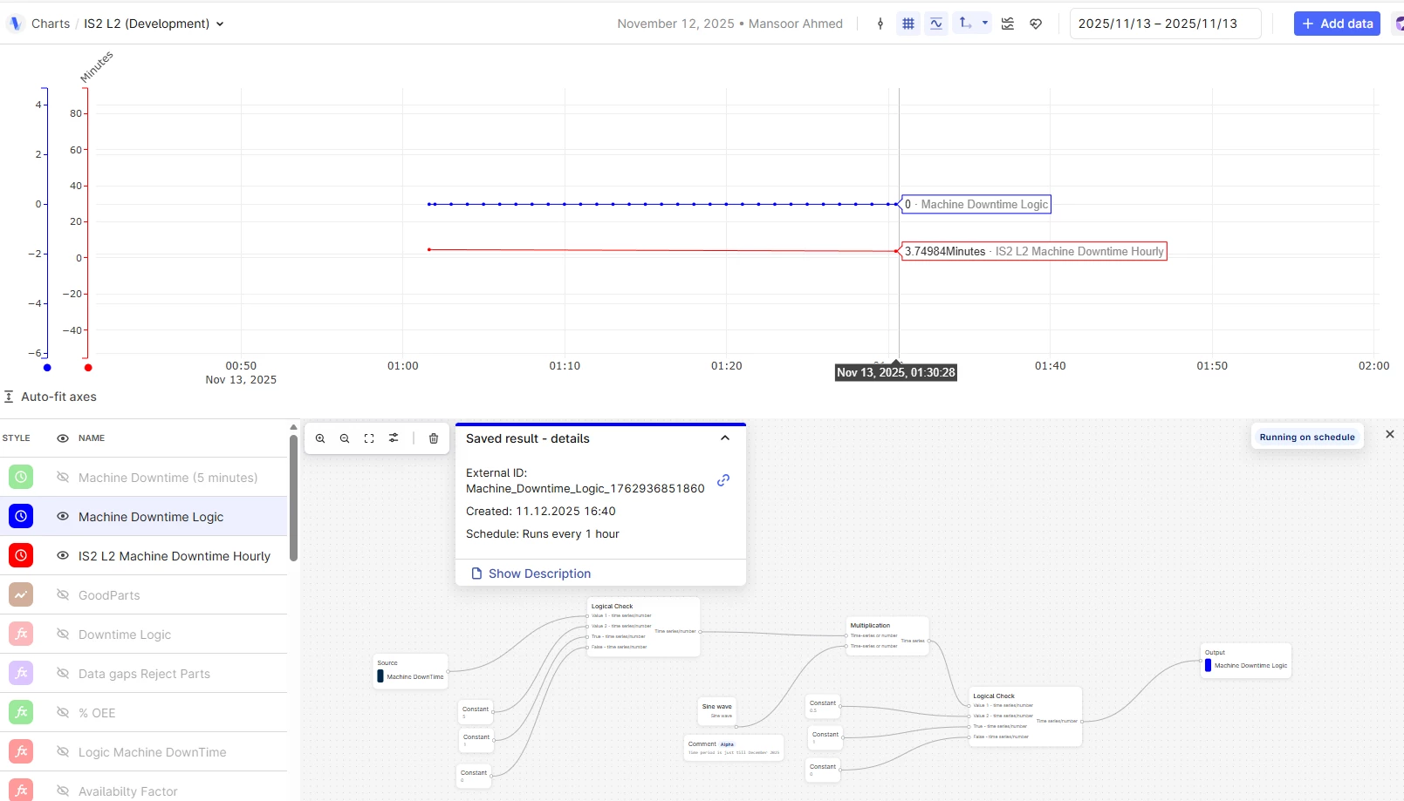
Task: Open the y-axis options dropdown arrow
Action: 985,23
